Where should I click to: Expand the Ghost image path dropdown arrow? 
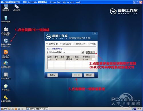[83, 52]
